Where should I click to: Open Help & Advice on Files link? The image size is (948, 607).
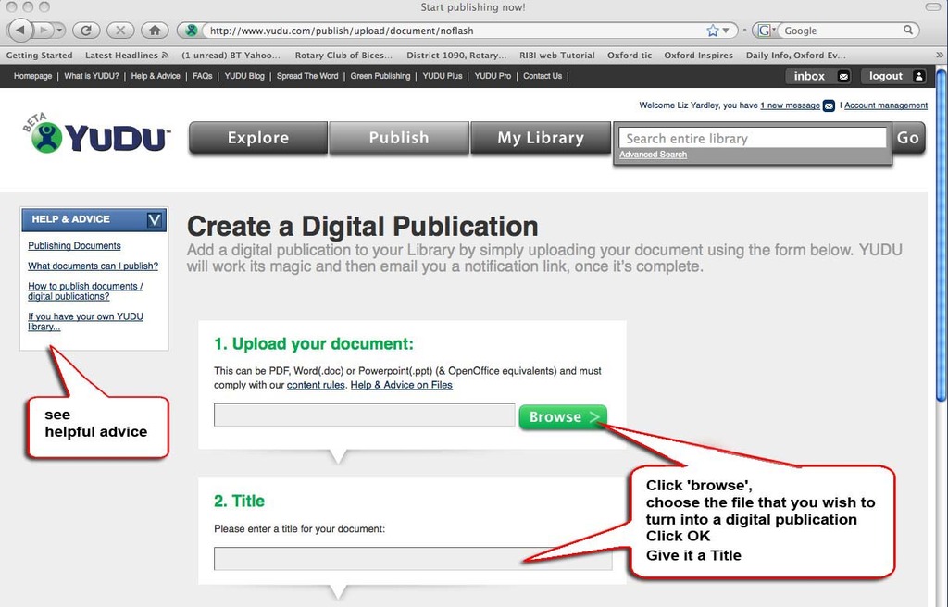pyautogui.click(x=402, y=385)
